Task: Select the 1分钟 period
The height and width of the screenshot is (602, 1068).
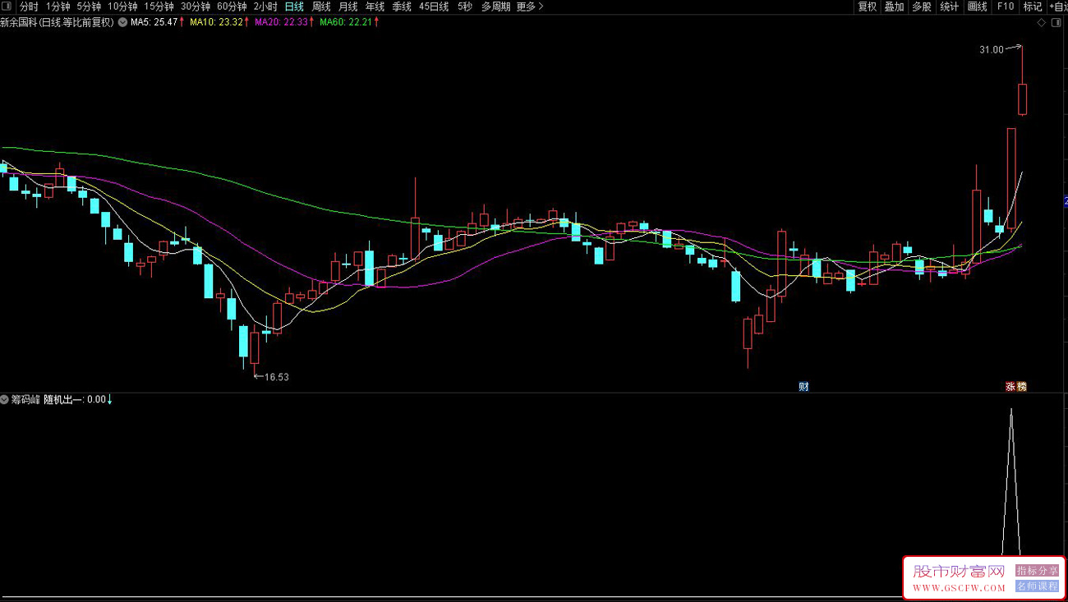Action: pos(58,7)
